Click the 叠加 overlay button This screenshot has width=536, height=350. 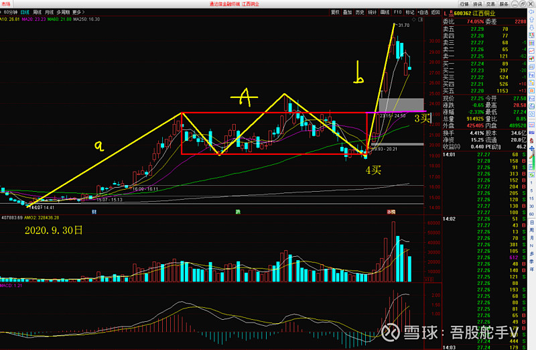pos(347,12)
